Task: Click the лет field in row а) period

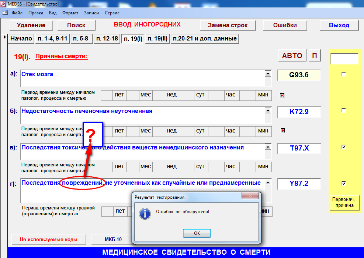Action: 107,95
